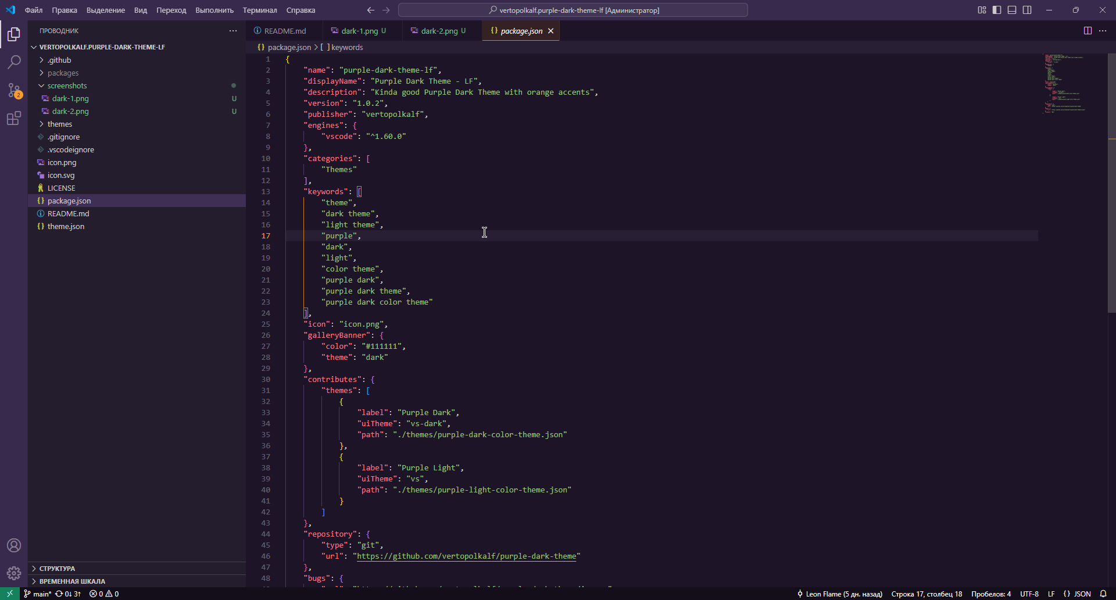
Task: Open the Правка menu
Action: pyautogui.click(x=64, y=10)
